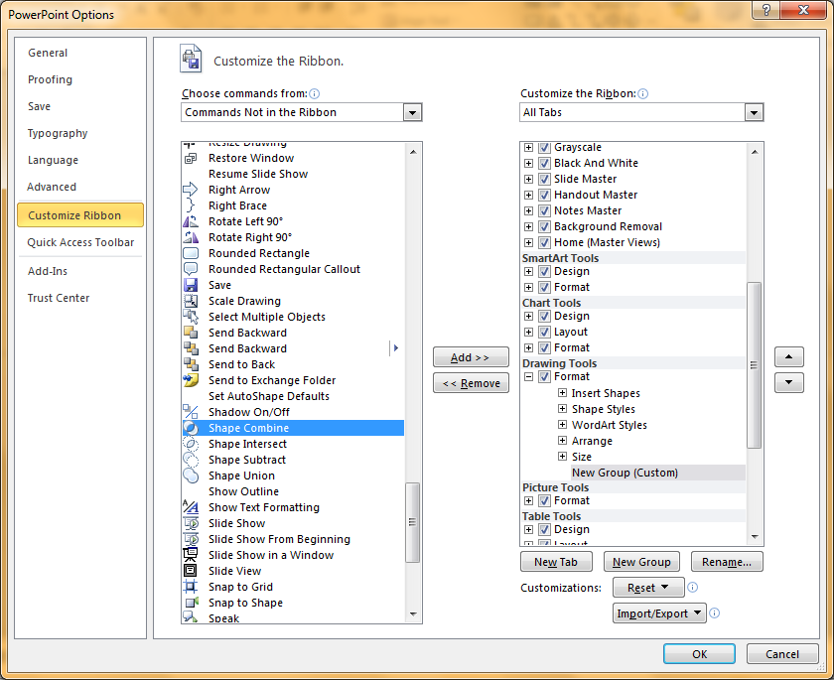This screenshot has height=680, width=834.
Task: Click the Add button to add Shape Combine
Action: (471, 357)
